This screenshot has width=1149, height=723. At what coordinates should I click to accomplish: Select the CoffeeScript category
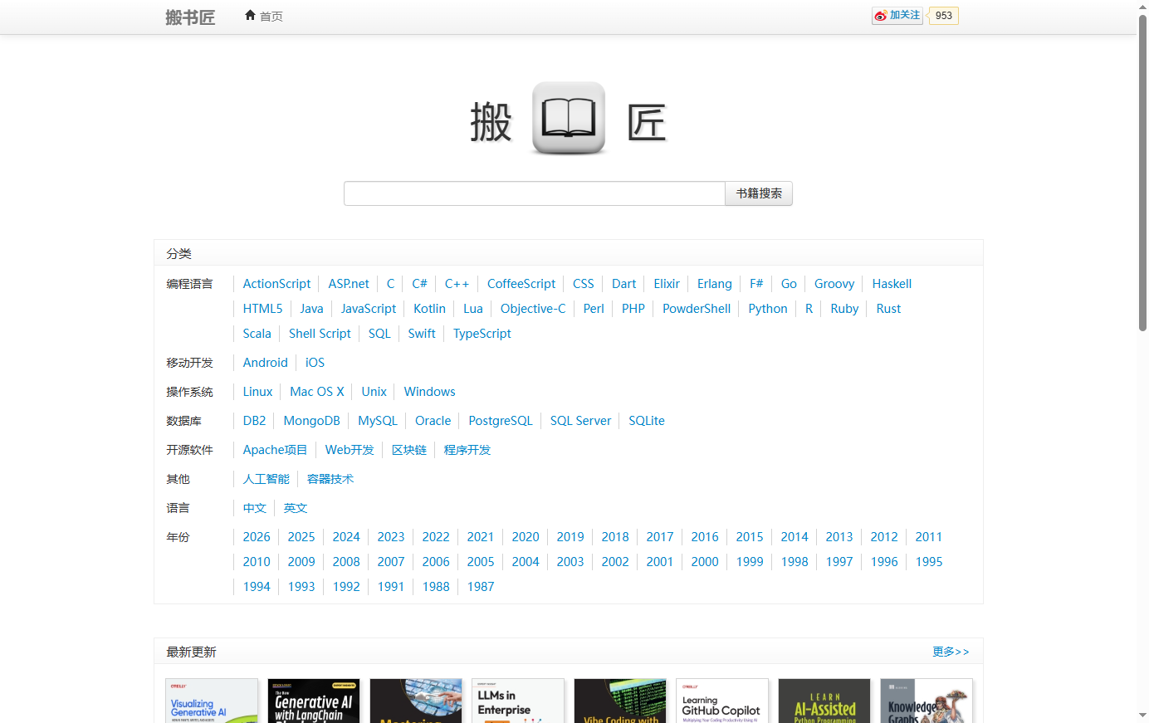coord(521,284)
